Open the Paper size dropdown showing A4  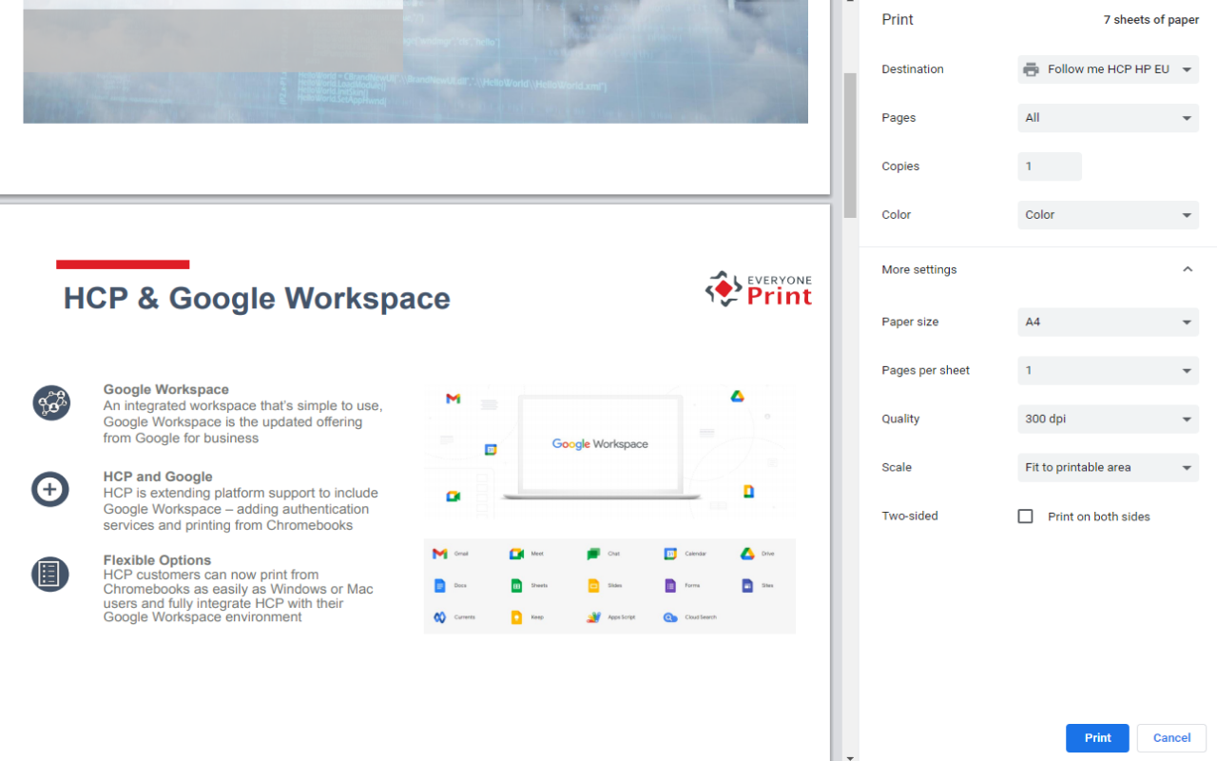pos(1108,322)
